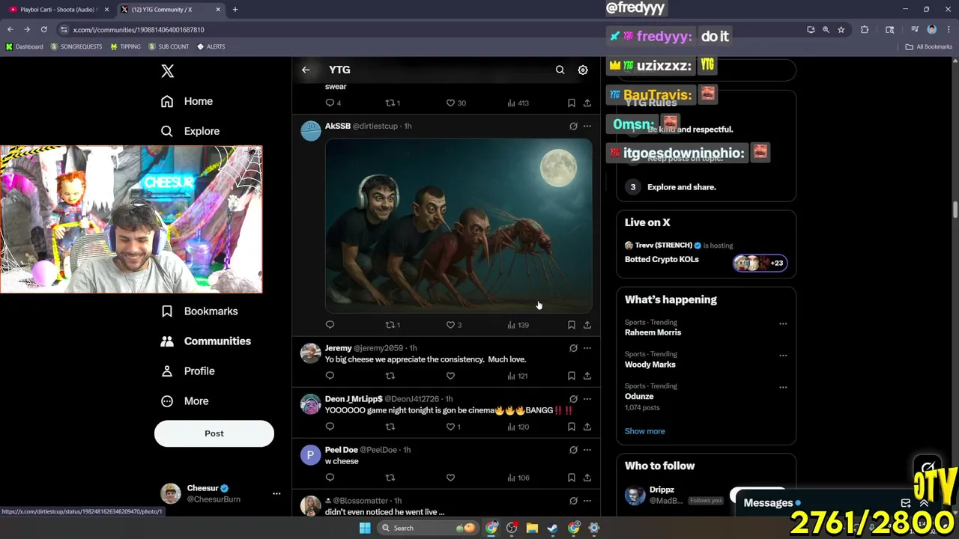Viewport: 959px width, 539px height.
Task: Open Drippz suggested profile
Action: (662, 490)
